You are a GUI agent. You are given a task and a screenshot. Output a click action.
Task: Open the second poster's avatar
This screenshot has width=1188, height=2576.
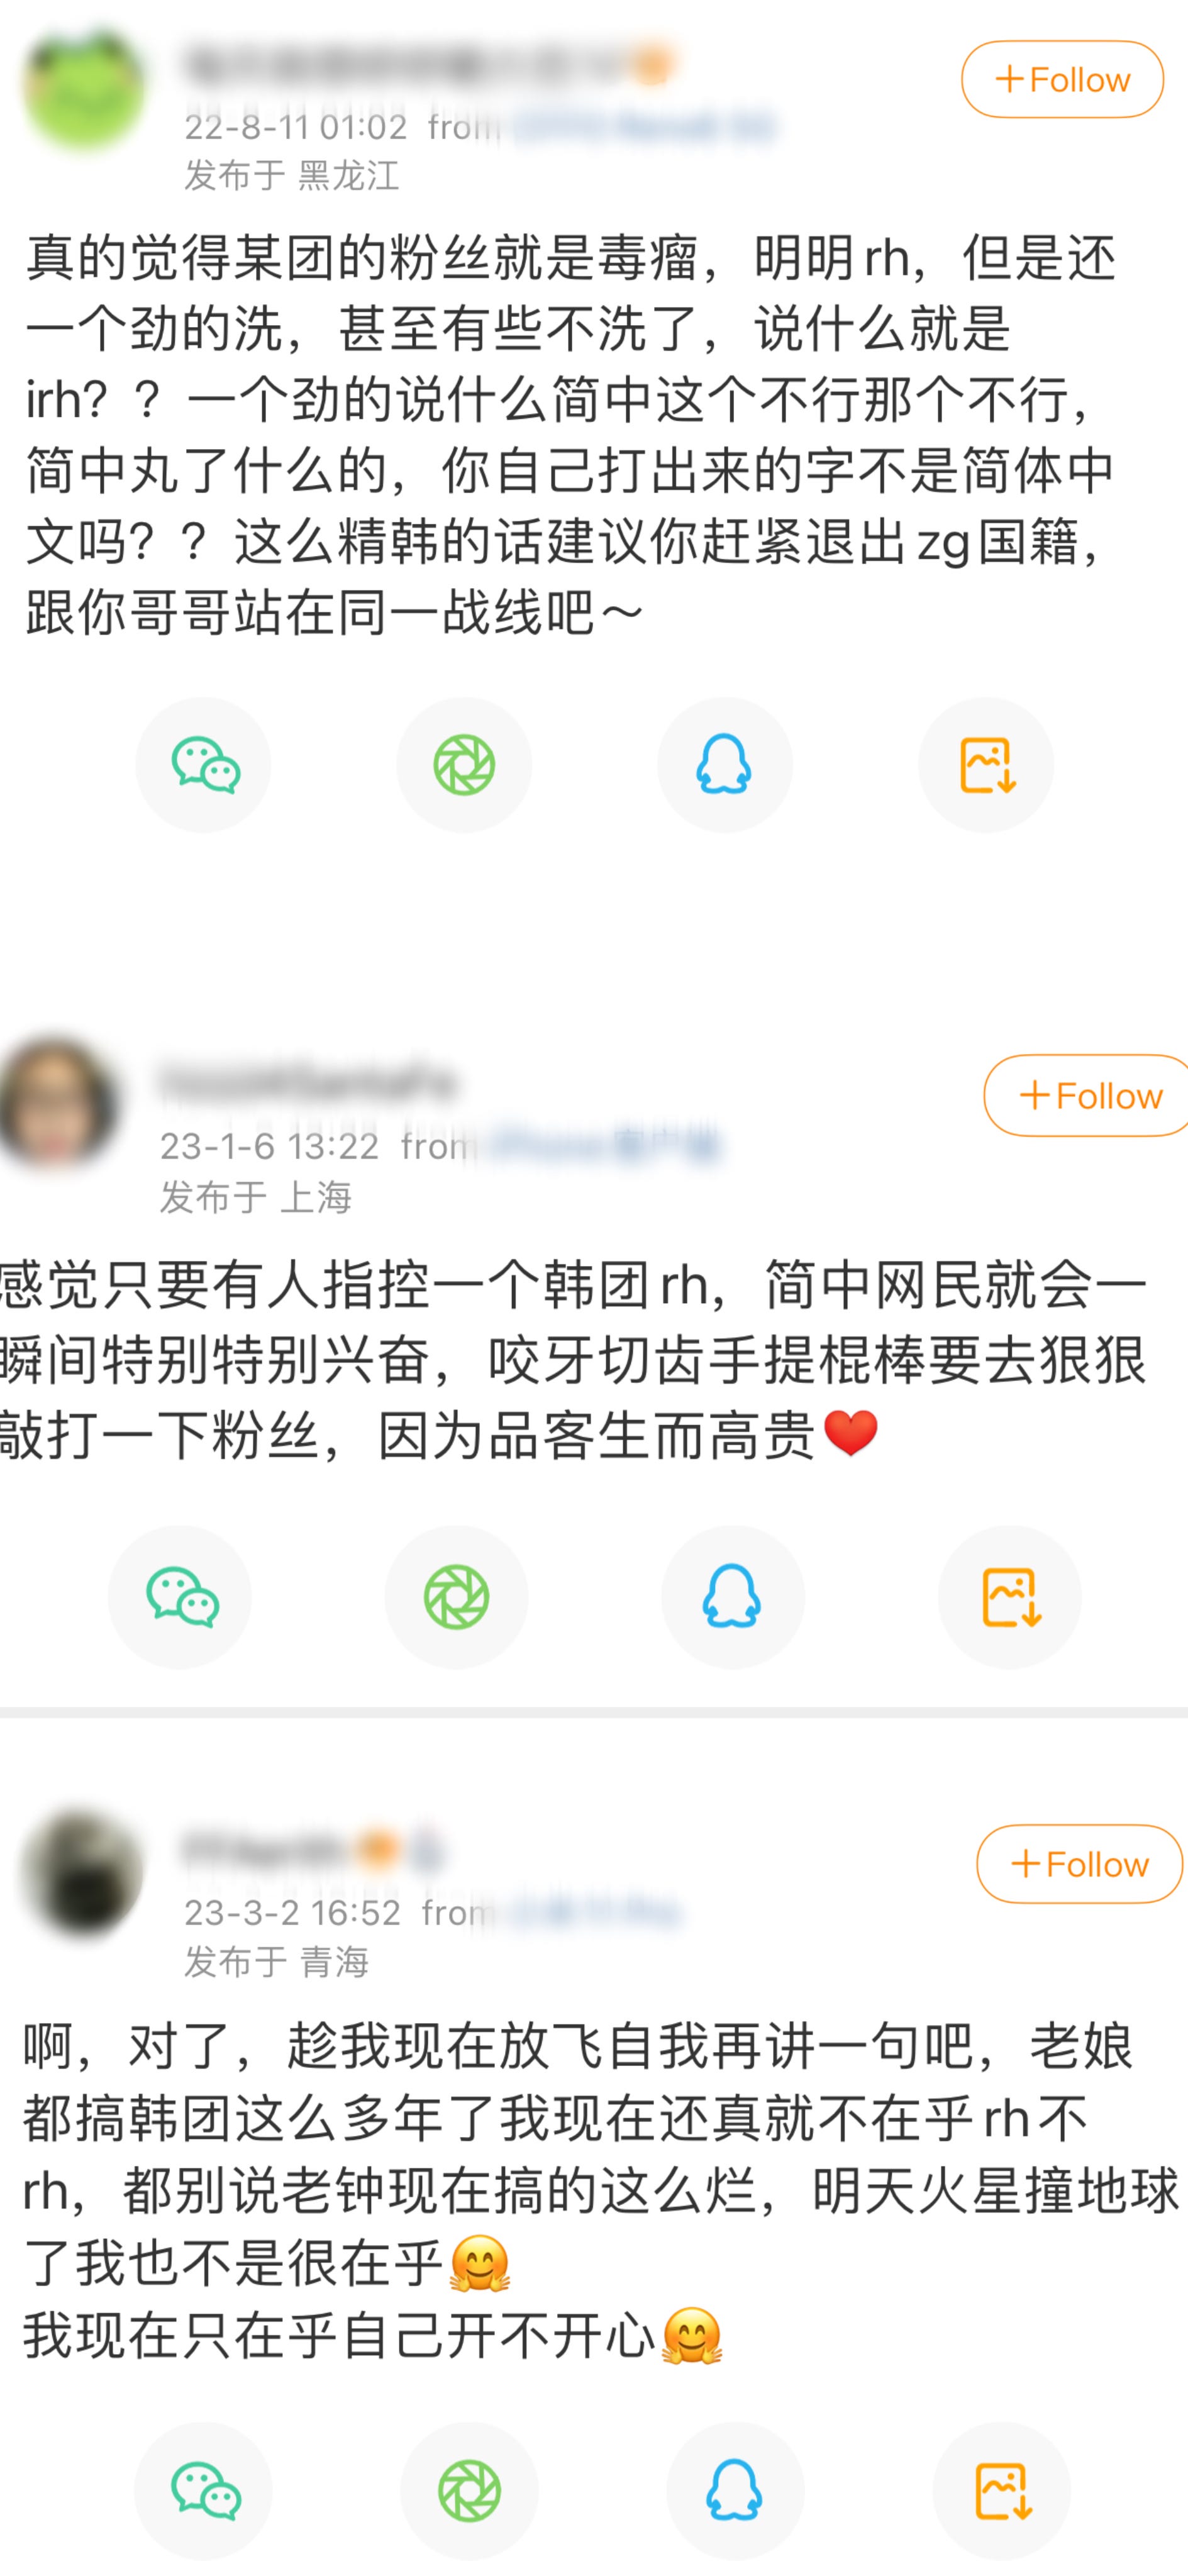tap(58, 1103)
